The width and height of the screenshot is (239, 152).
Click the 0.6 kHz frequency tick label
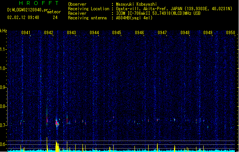point(3,144)
